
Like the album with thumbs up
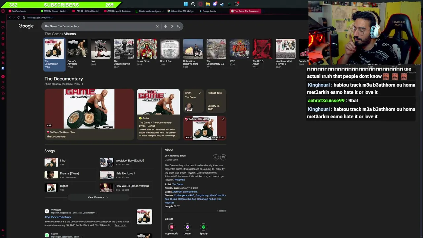[x=216, y=157]
